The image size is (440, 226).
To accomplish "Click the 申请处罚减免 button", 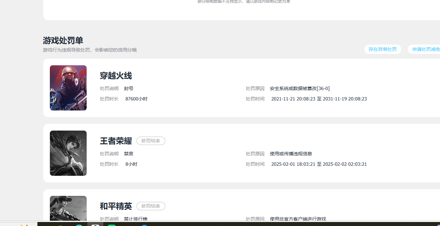I will click(424, 49).
